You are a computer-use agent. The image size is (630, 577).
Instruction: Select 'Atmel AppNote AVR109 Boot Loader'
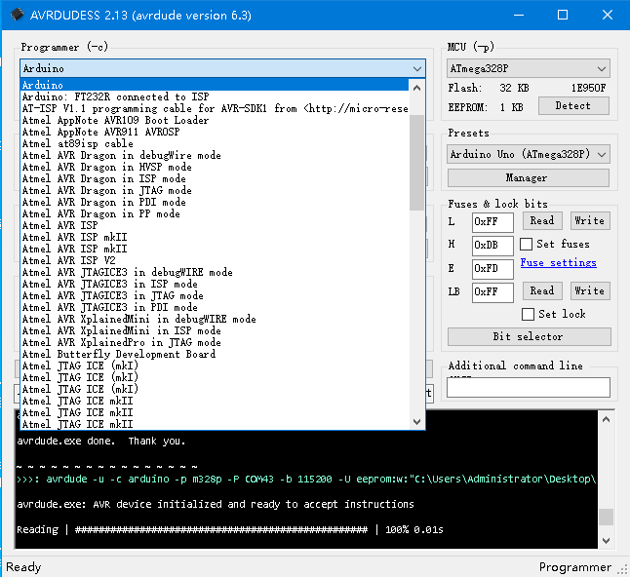[x=215, y=120]
